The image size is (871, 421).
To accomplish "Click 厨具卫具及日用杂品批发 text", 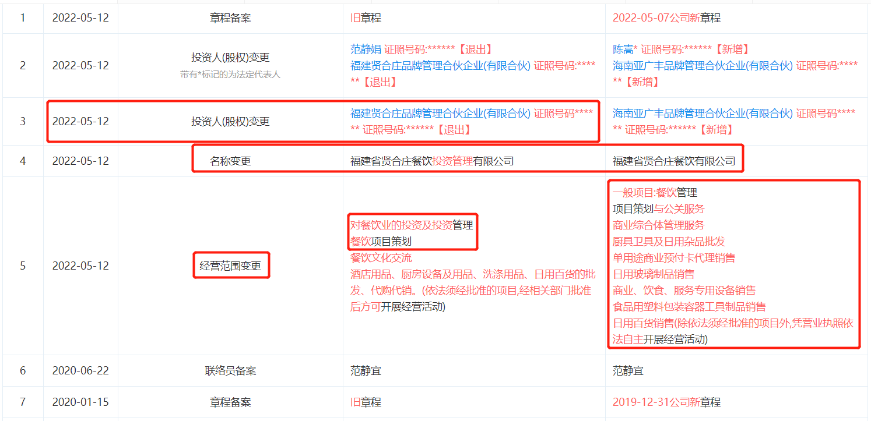I will click(x=669, y=241).
